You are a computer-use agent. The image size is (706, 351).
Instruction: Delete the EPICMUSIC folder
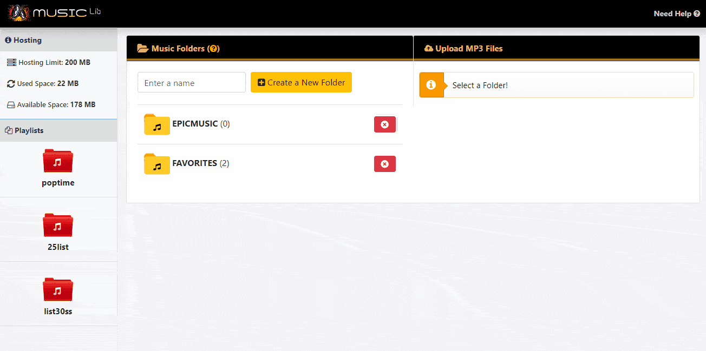pyautogui.click(x=384, y=124)
